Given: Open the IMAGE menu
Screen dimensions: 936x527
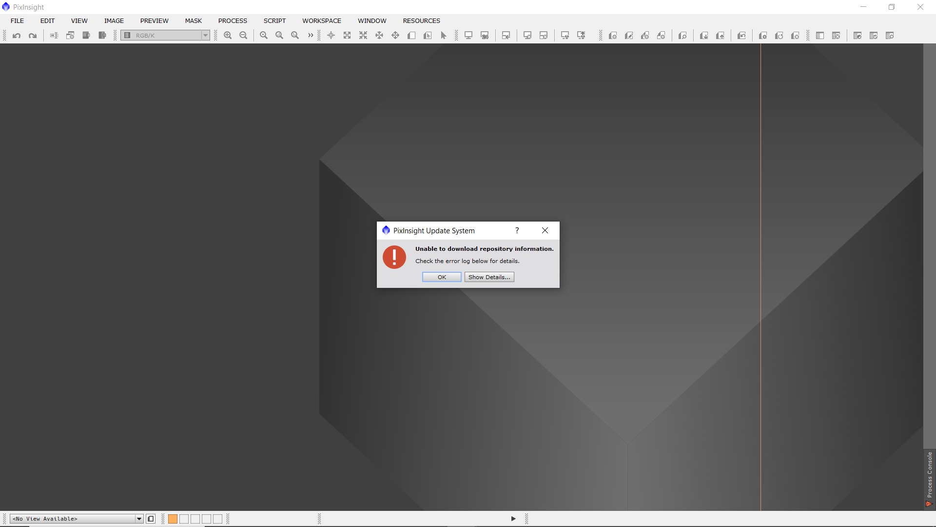Looking at the screenshot, I should 114,20.
